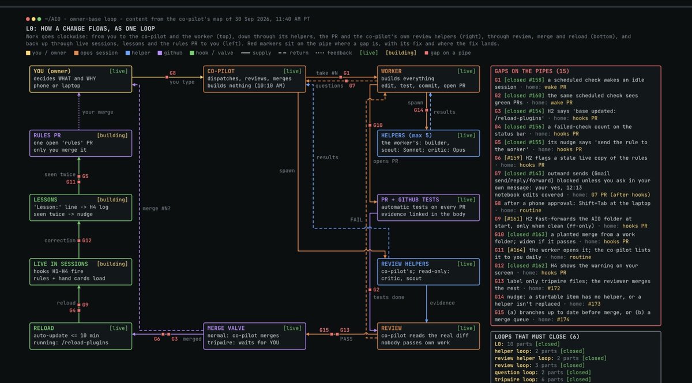Select the 'PR + GITHUB TESTS' box
This screenshot has height=383, width=692.
tap(428, 208)
